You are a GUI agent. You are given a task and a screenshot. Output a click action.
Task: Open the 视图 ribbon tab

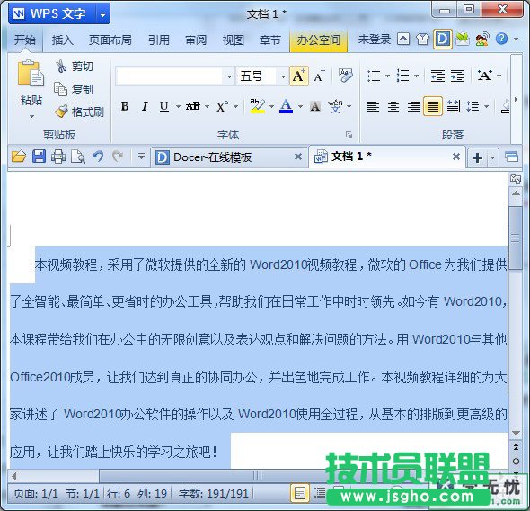point(233,40)
